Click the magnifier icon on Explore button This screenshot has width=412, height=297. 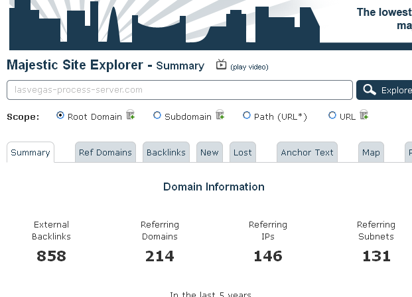[370, 90]
